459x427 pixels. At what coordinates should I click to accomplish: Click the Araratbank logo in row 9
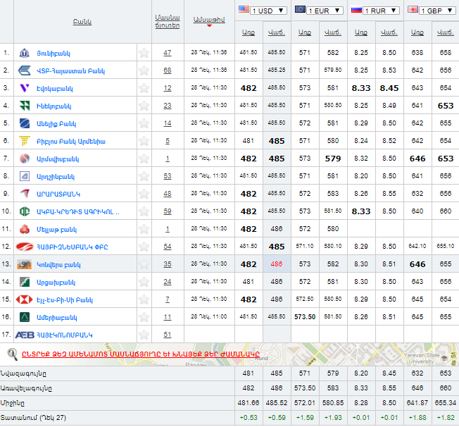click(25, 194)
